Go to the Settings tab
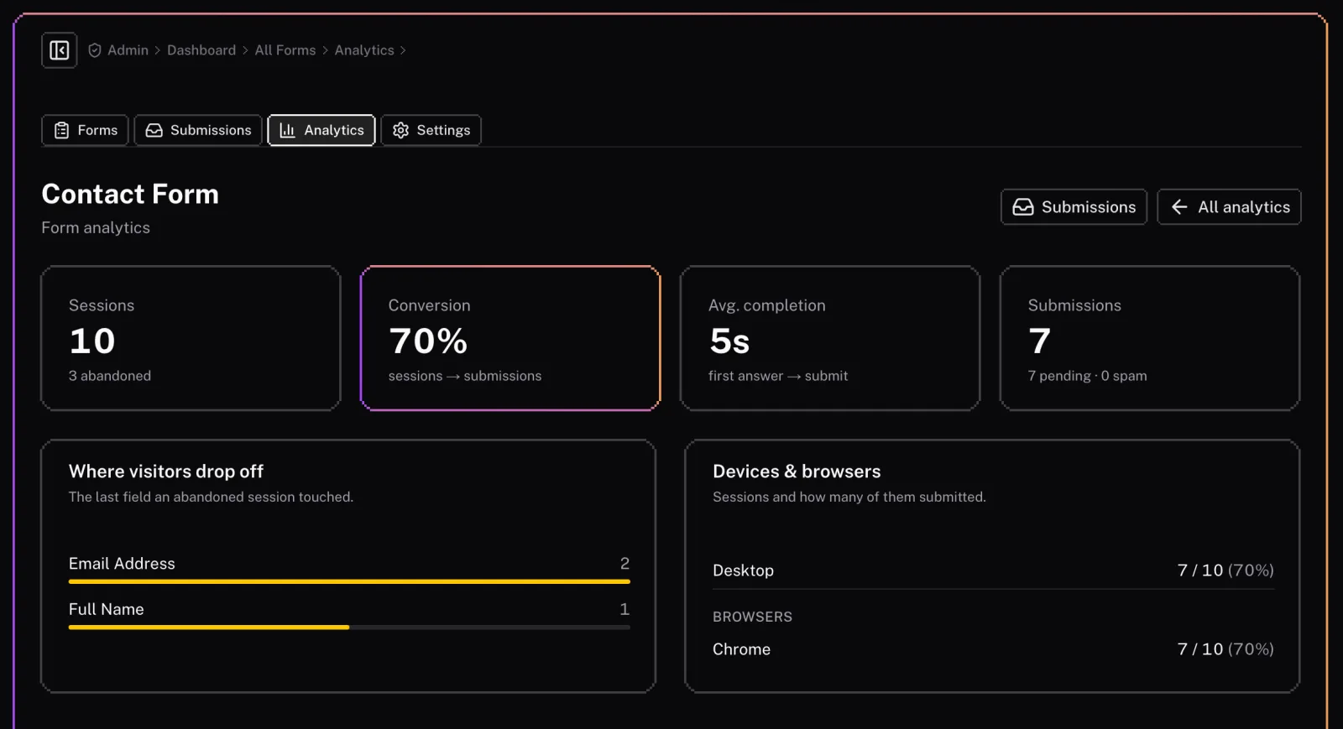The image size is (1343, 729). coord(431,130)
